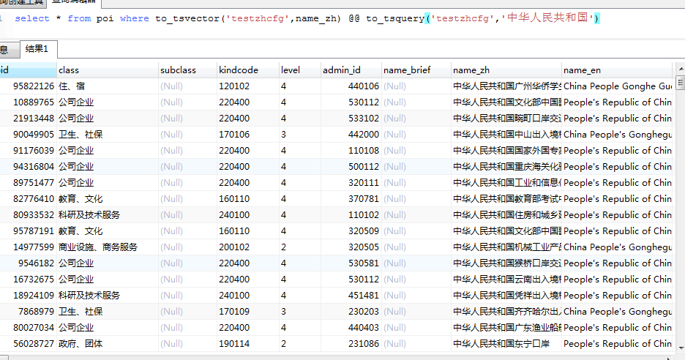Click admin_id cell 451481
685x360 pixels.
click(351, 296)
